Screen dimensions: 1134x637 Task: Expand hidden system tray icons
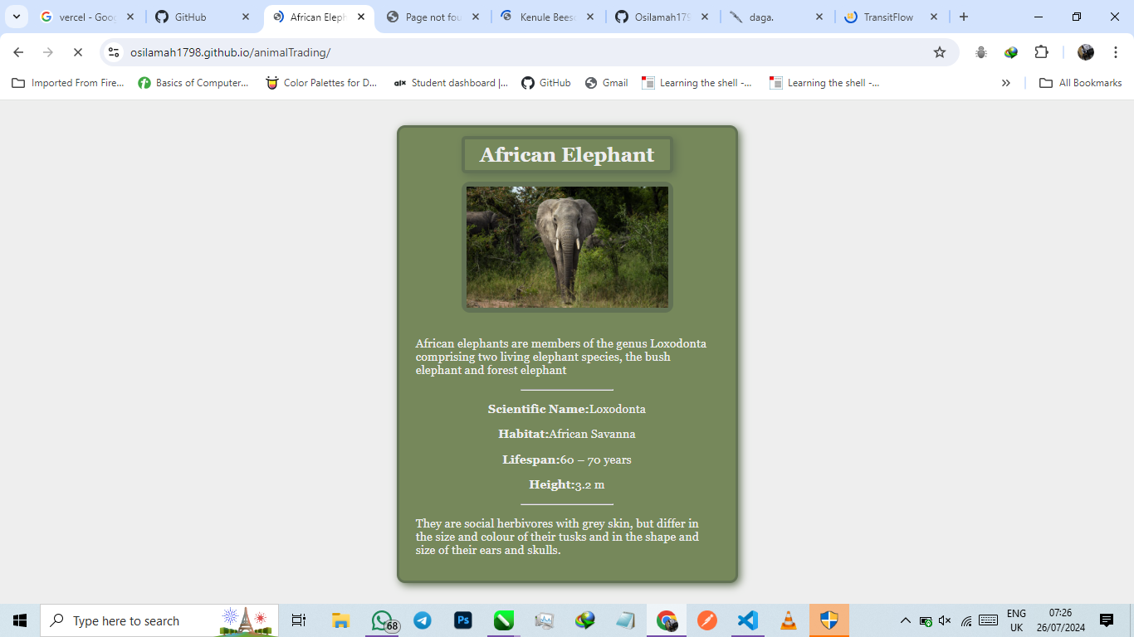(x=905, y=620)
